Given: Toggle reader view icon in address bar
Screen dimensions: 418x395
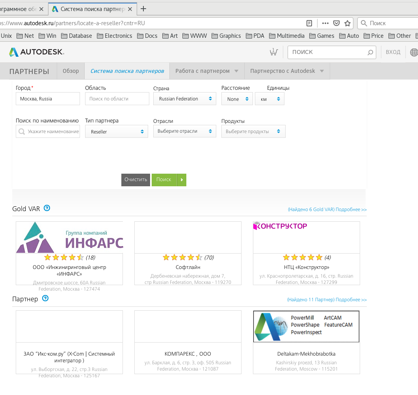Looking at the screenshot, I should coord(309,23).
